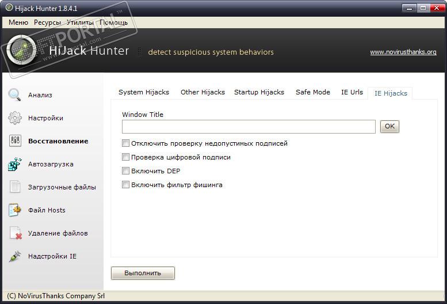
Task: Click the Анализ magnifier icon
Action: pyautogui.click(x=14, y=94)
